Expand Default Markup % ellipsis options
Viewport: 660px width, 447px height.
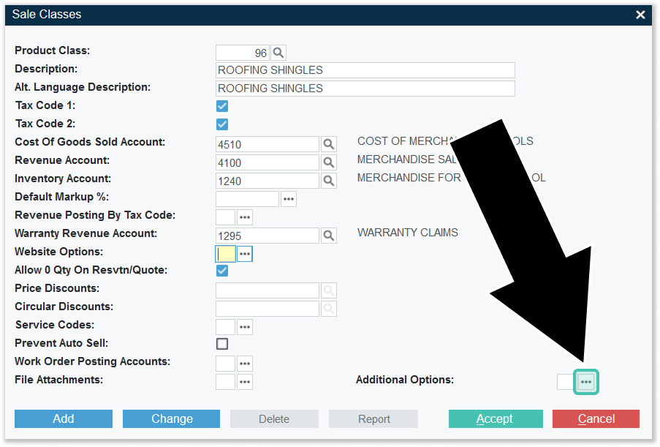pos(289,199)
